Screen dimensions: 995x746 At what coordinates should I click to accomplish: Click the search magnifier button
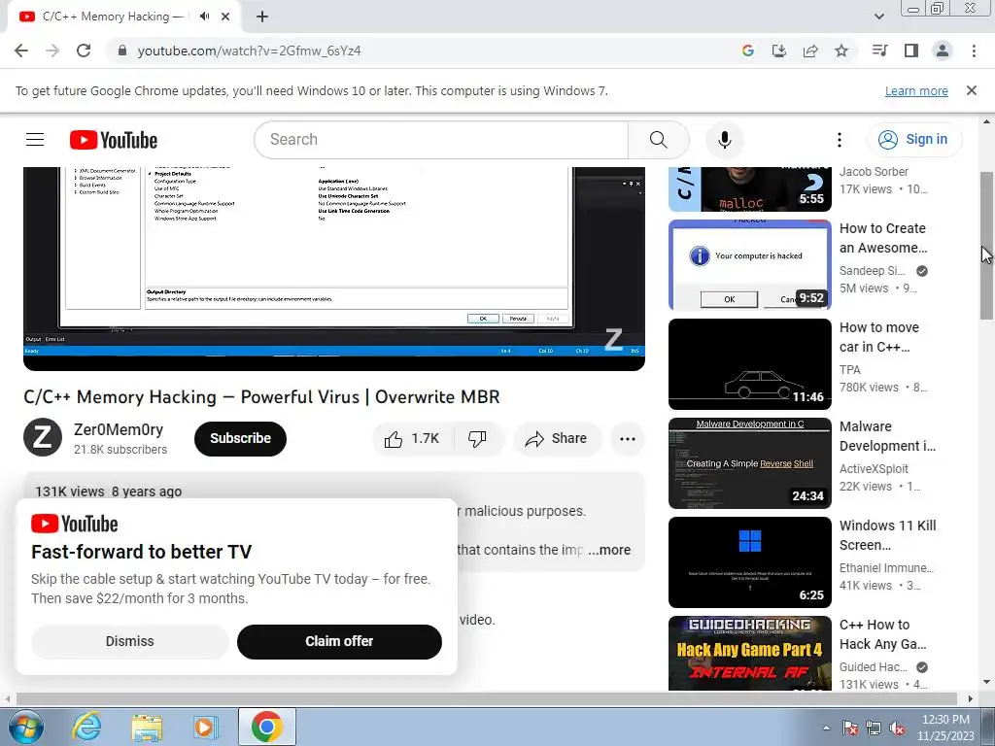point(658,140)
